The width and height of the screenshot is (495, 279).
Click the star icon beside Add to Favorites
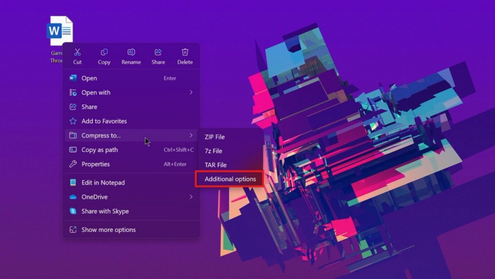click(x=73, y=121)
